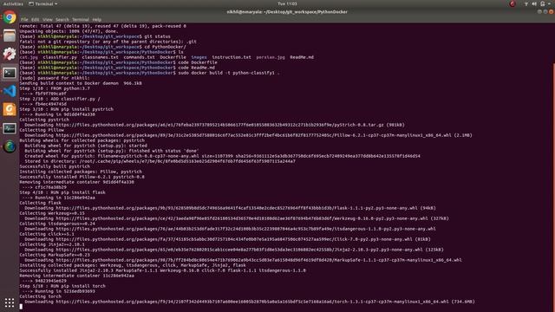This screenshot has width=555, height=312.
Task: Click 'Step 1/10 : FROM python:3.7' line
Action: click(55, 88)
